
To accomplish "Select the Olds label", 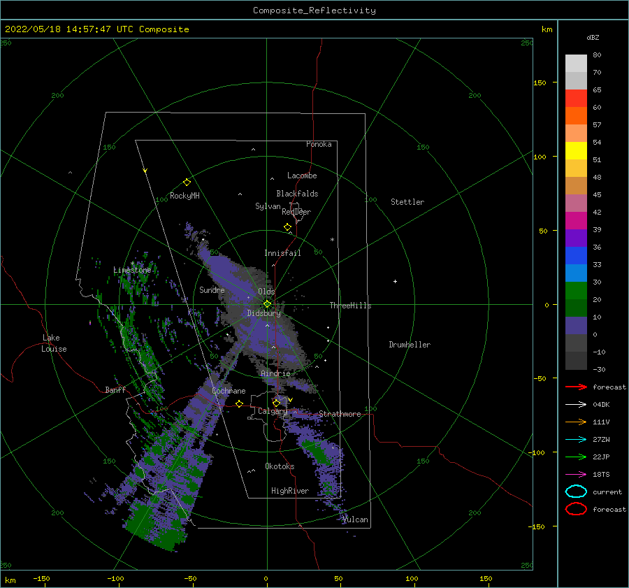I will point(266,292).
